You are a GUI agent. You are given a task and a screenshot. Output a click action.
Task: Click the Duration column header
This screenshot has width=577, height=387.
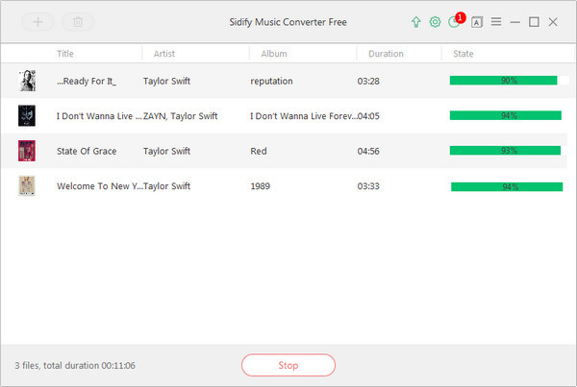coord(386,54)
